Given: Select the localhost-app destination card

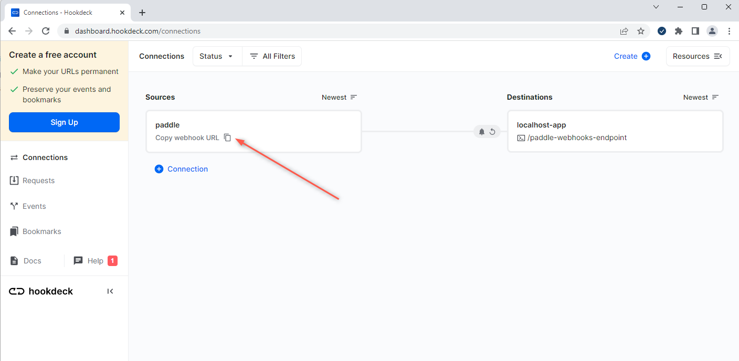Looking at the screenshot, I should [x=615, y=131].
